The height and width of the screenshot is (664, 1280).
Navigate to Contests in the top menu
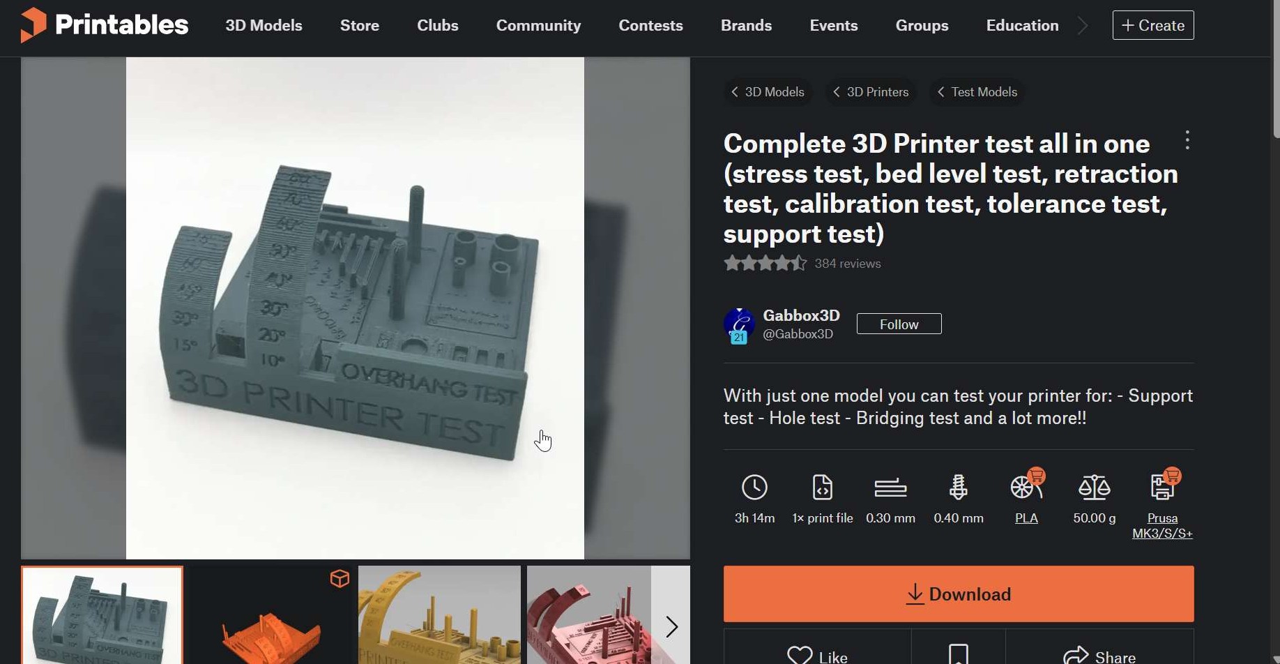(650, 25)
